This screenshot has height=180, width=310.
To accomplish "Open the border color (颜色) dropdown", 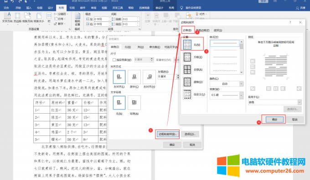I will pos(227,84).
